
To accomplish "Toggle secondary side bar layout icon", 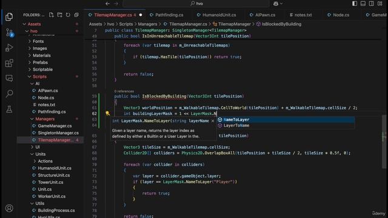I will click(372, 4).
